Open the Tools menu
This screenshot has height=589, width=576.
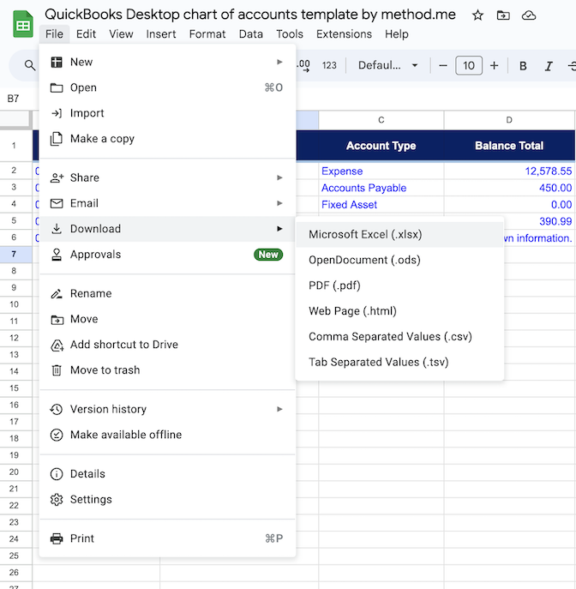(290, 34)
